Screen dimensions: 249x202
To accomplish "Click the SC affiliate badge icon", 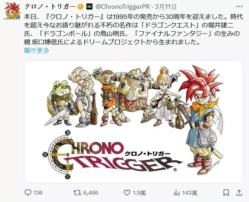I will coord(89,7).
